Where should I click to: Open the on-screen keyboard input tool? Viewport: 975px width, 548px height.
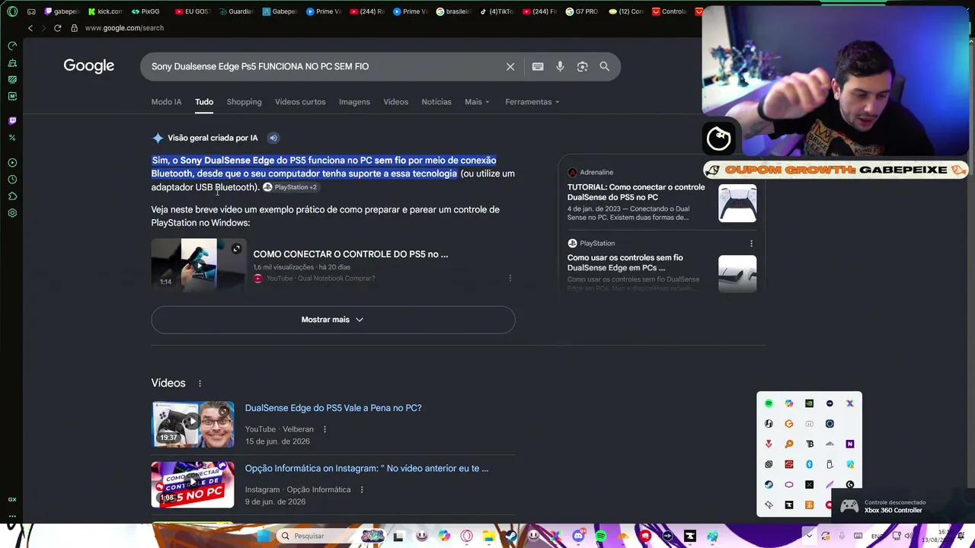point(538,66)
